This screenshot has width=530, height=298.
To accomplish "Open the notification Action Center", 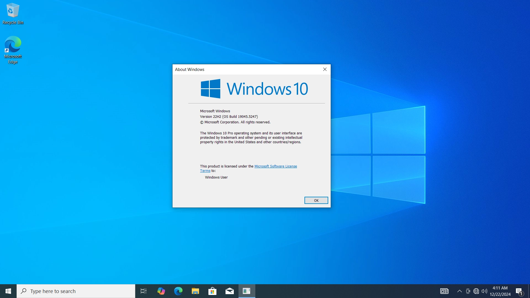I will 519,291.
